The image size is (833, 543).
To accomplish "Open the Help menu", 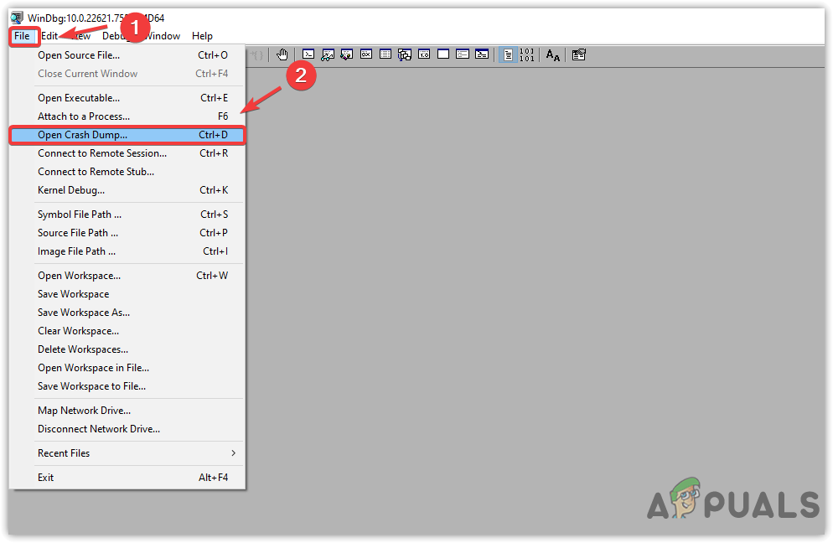I will click(x=202, y=36).
